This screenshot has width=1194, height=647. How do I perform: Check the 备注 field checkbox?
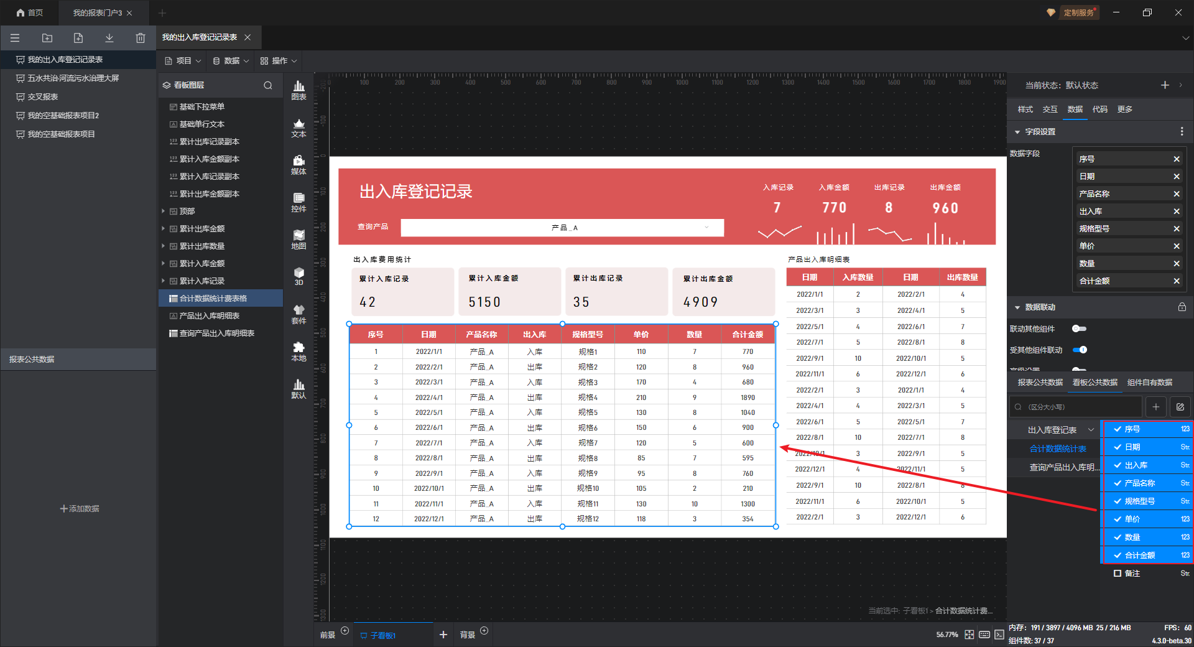point(1118,573)
